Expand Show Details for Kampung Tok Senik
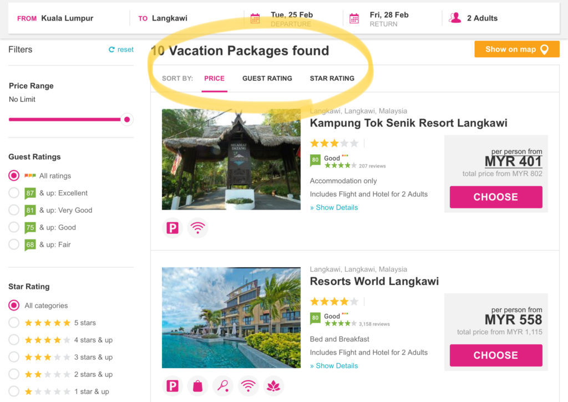Image resolution: width=568 pixels, height=402 pixels. pos(334,207)
